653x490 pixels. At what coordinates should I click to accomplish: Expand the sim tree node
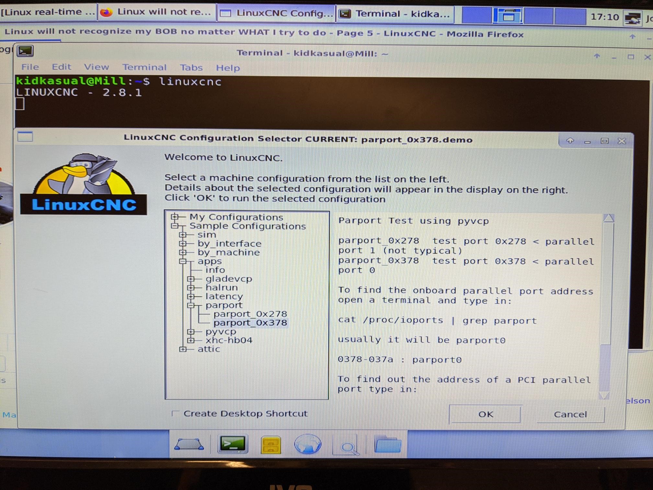coord(183,234)
